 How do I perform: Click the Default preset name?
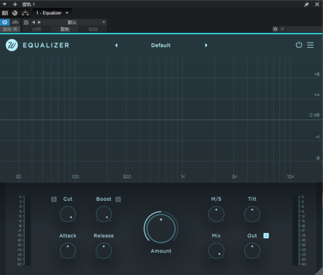coord(161,45)
